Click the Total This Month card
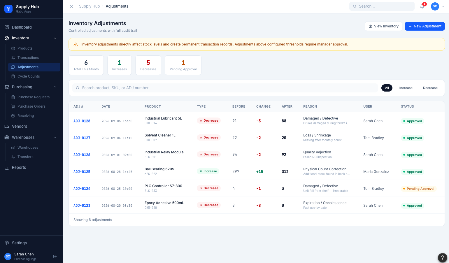 [86, 65]
